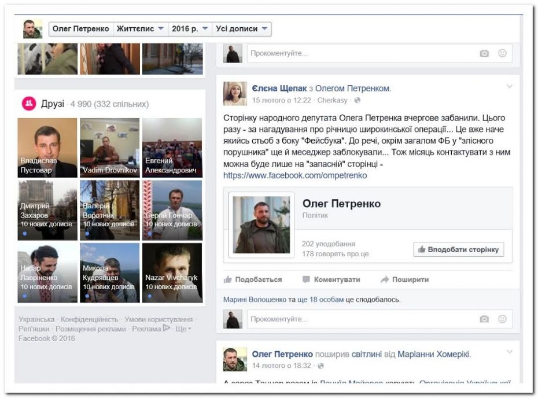
Task: Expand Ще footer menu
Action: click(x=183, y=329)
